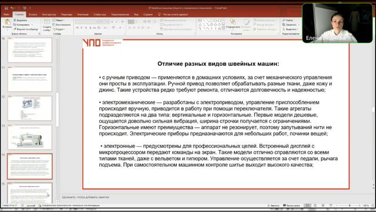Start slideshow from quick access toolbar icon
This screenshot has height=212, width=376.
[25, 8]
